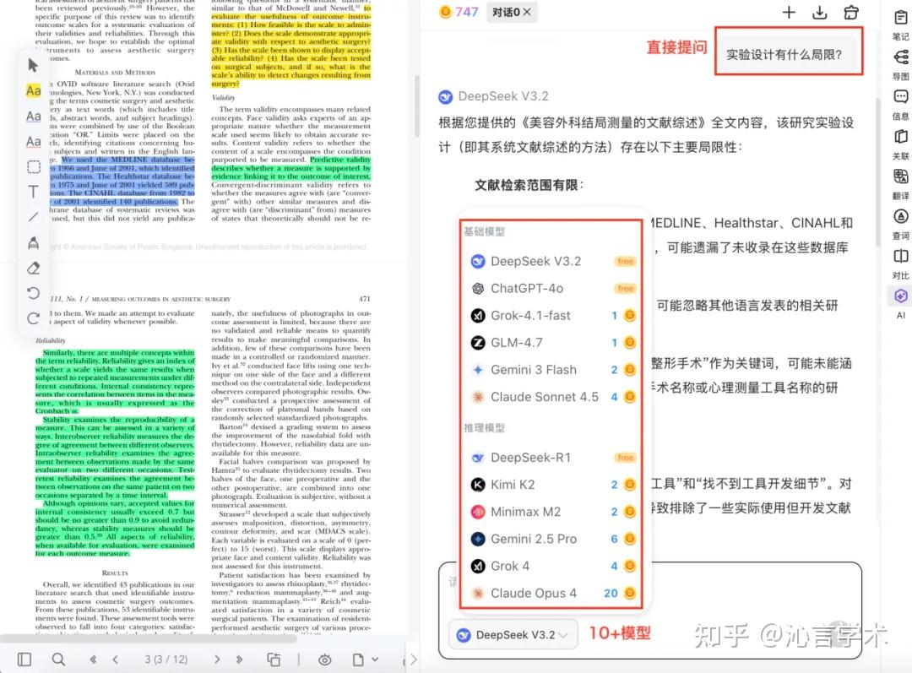Jump to the first page
This screenshot has width=912, height=673.
pyautogui.click(x=93, y=659)
